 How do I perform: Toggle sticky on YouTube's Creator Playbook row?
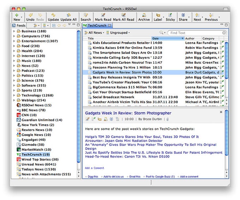click(x=222, y=82)
